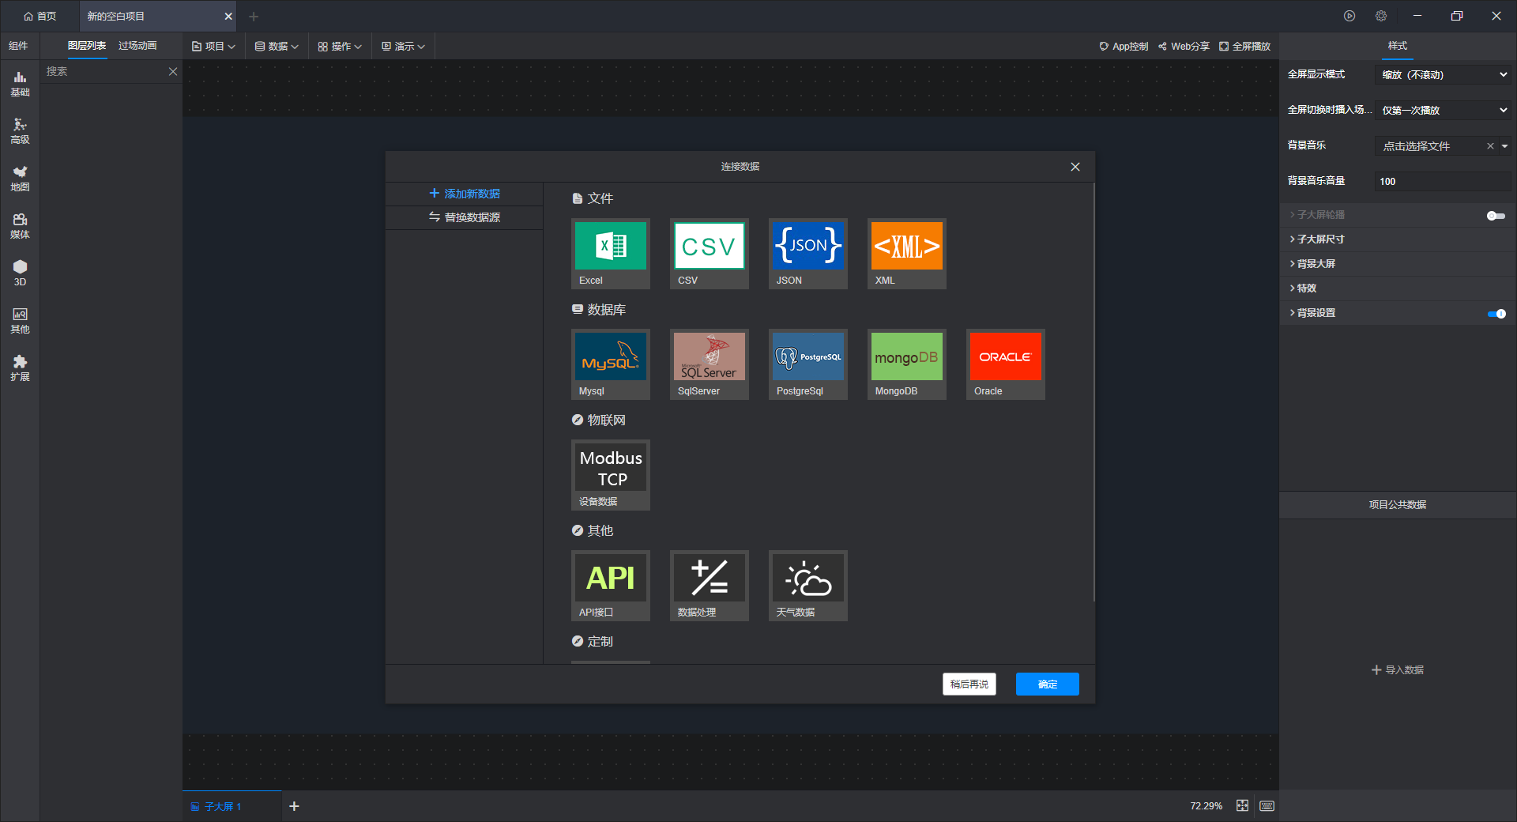Open the 背景音乐 file dropdown arrow

pos(1505,145)
